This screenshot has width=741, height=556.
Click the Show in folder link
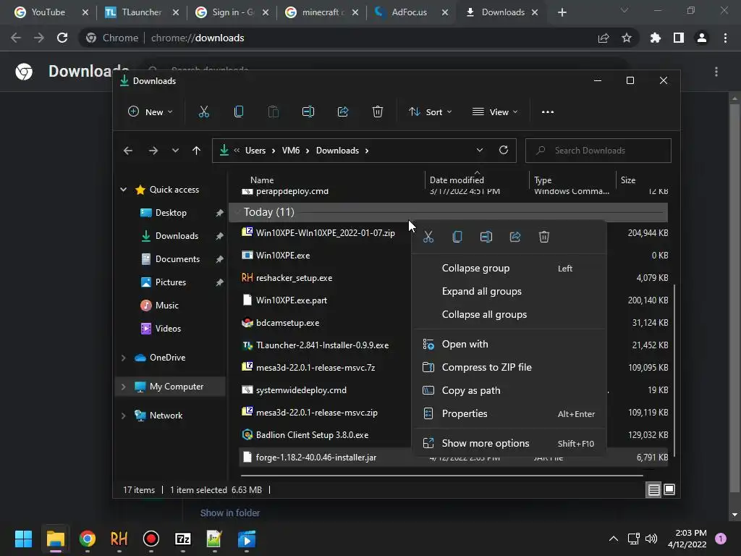coord(229,513)
